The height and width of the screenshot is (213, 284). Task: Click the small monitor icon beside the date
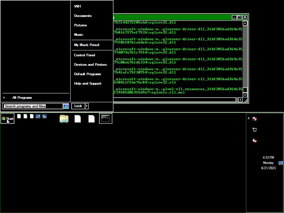(281, 163)
